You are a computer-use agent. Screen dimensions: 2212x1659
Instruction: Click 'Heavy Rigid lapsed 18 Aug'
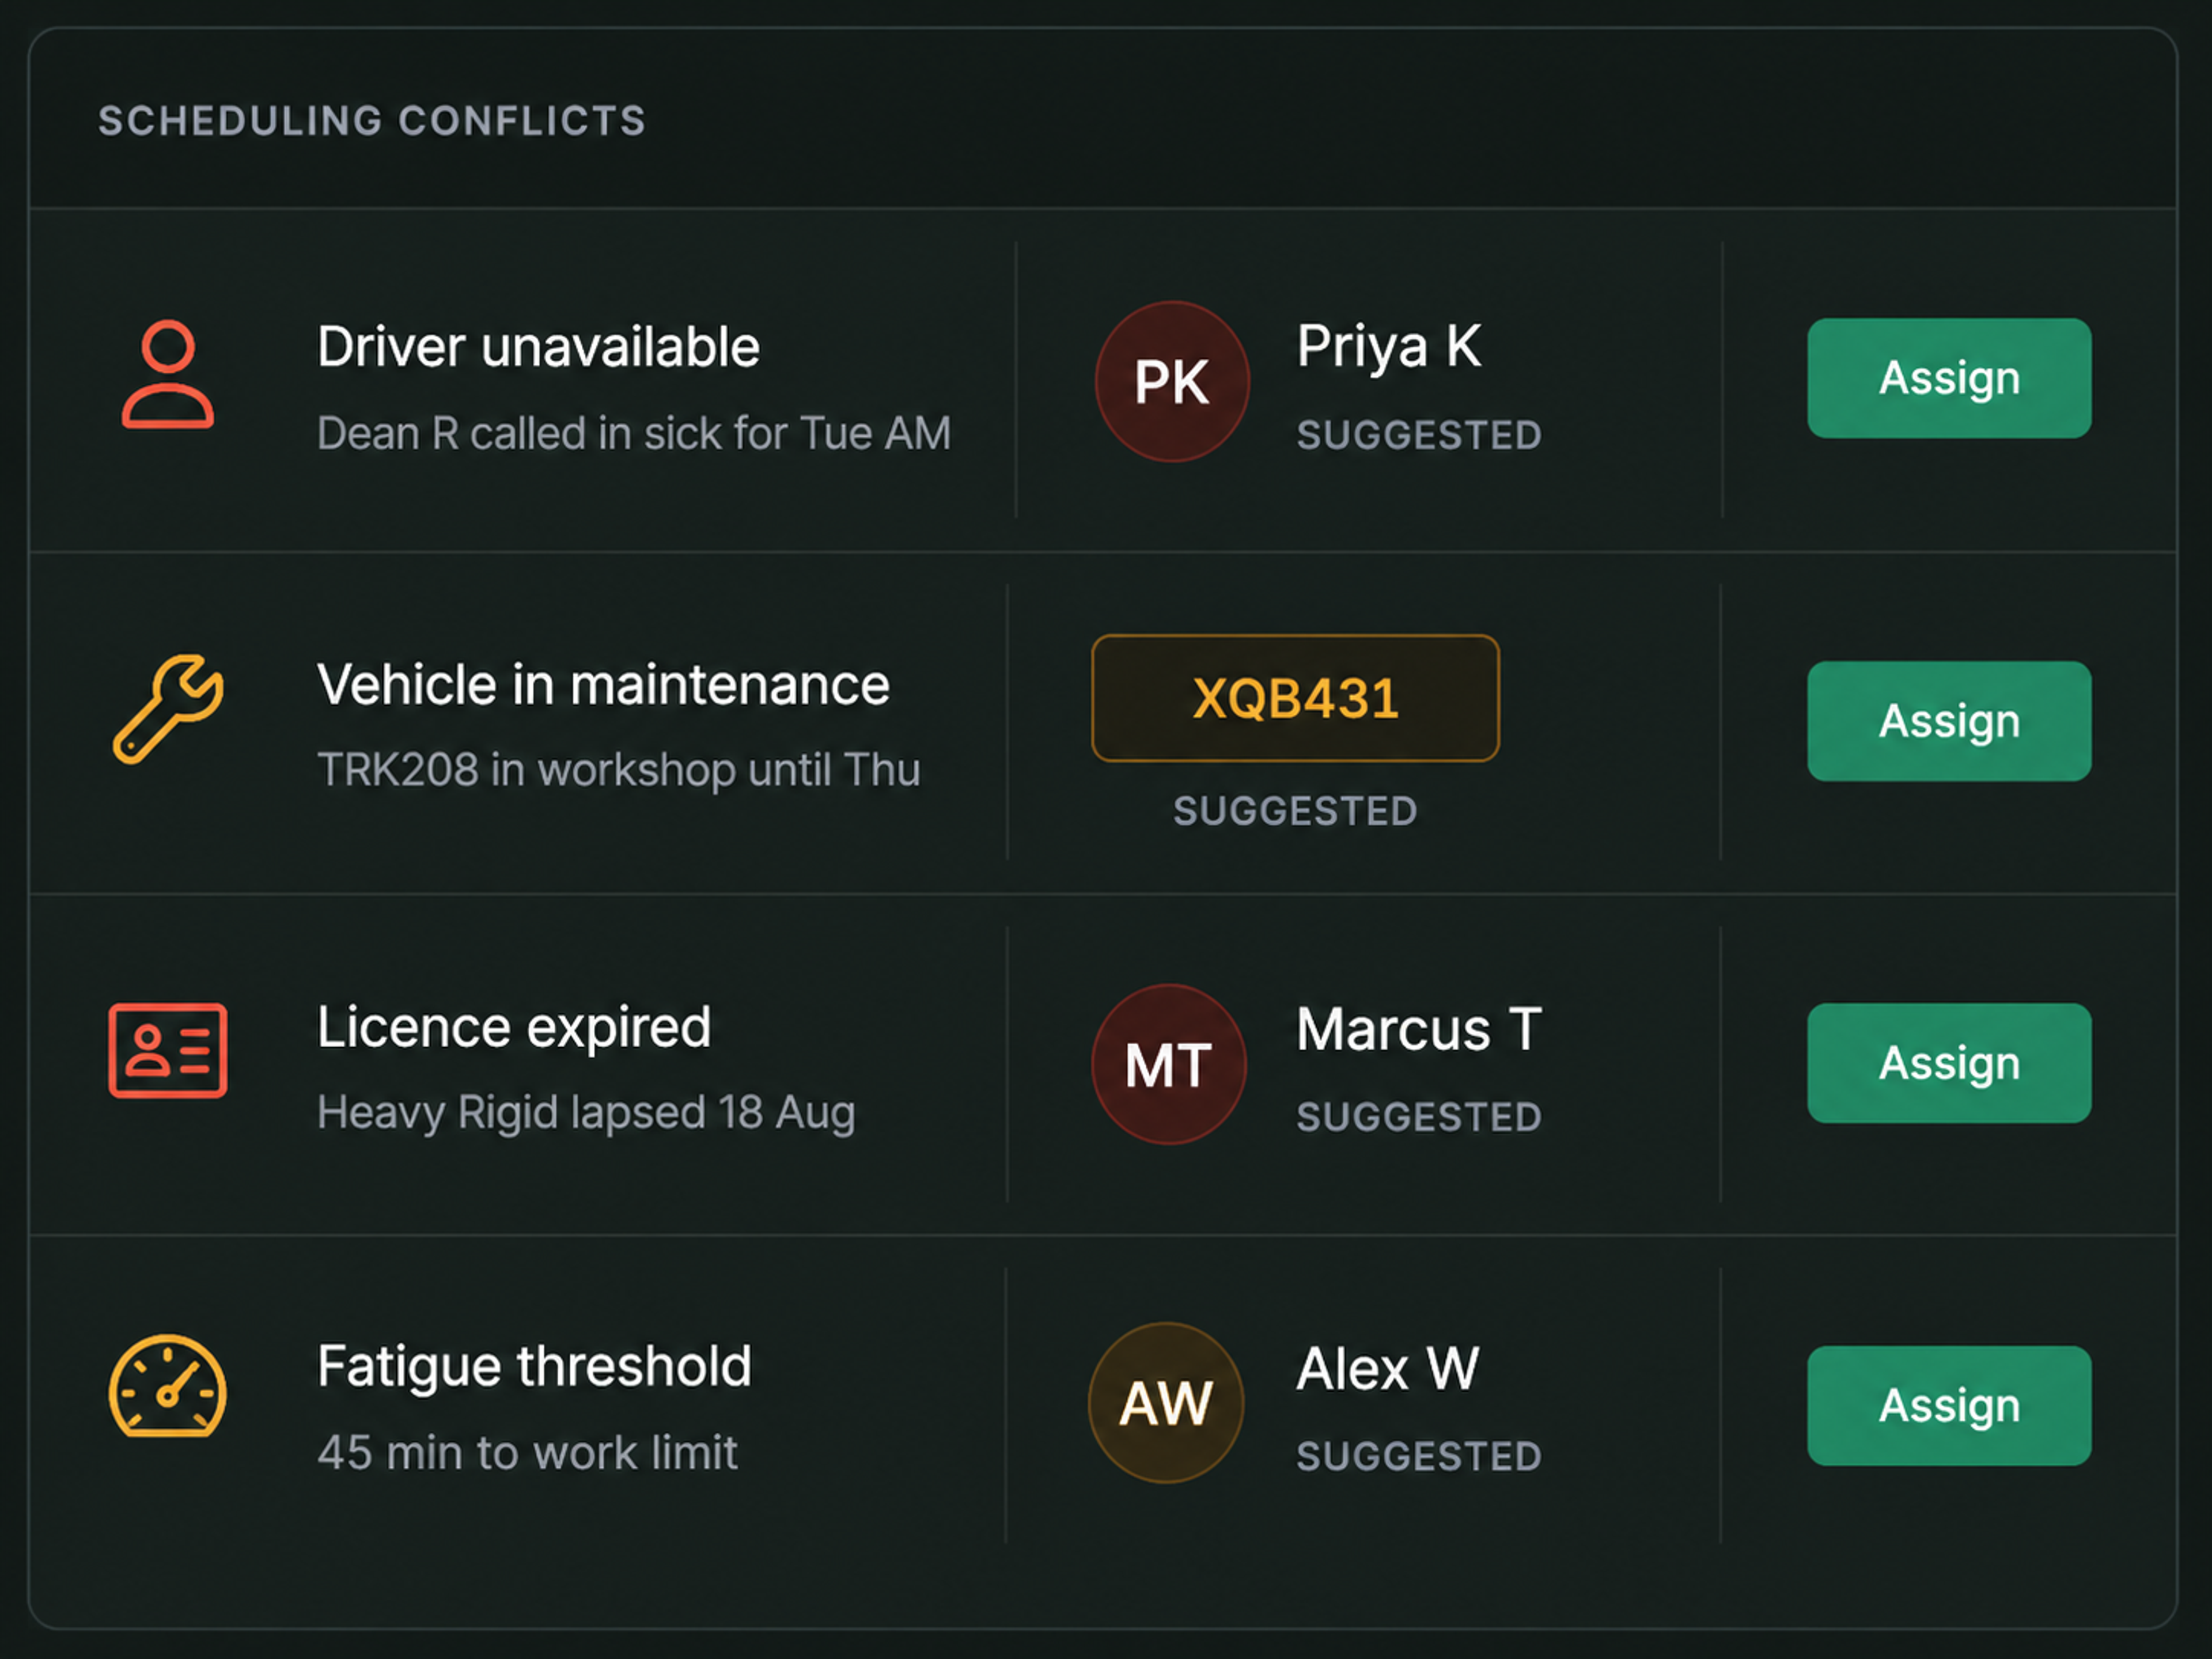tap(586, 1113)
